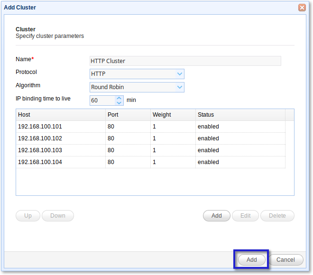Image resolution: width=313 pixels, height=275 pixels.
Task: Sort by Host column header
Action: pyautogui.click(x=61, y=115)
